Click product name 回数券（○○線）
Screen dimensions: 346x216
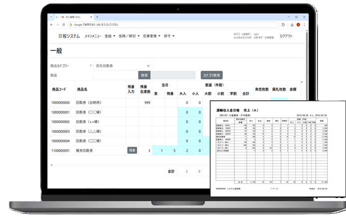(x=88, y=112)
